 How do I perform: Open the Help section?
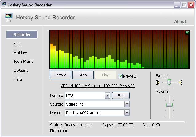[x=18, y=79]
